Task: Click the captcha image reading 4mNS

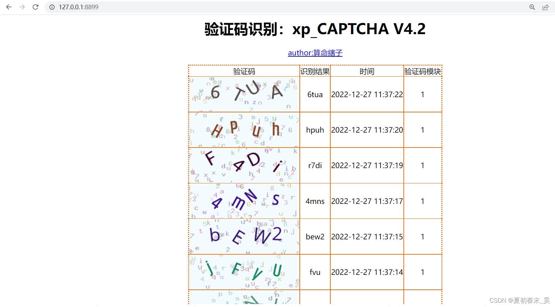Action: [x=244, y=201]
